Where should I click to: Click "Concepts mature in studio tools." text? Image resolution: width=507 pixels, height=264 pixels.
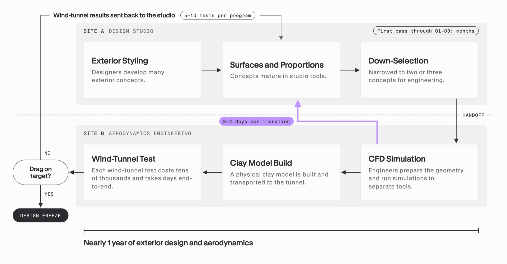pos(278,76)
